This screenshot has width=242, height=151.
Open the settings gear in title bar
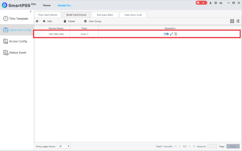(x=216, y=3)
